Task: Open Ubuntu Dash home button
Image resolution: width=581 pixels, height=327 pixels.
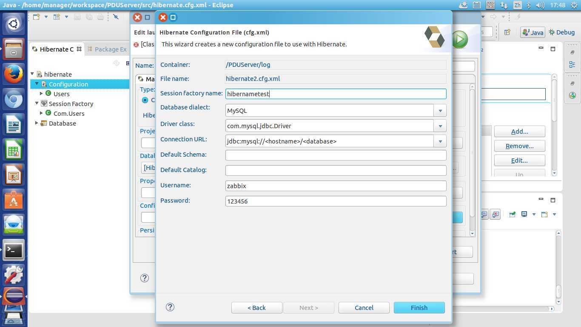Action: tap(14, 24)
